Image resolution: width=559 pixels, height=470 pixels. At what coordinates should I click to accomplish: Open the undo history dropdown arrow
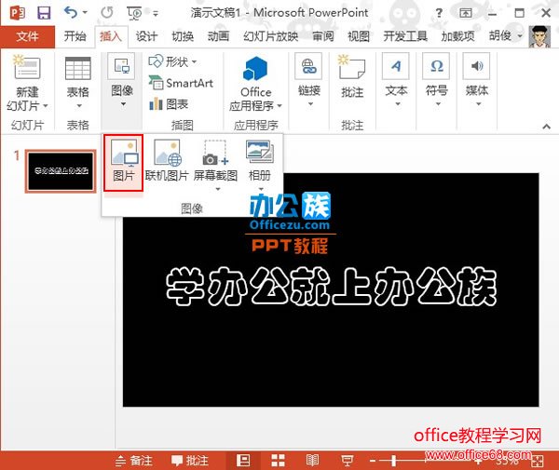click(x=85, y=13)
